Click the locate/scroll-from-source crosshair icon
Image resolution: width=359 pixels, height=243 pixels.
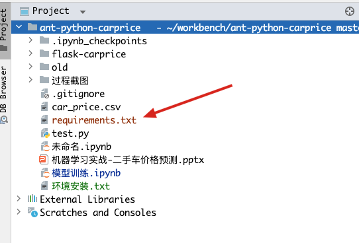[x=350, y=11]
